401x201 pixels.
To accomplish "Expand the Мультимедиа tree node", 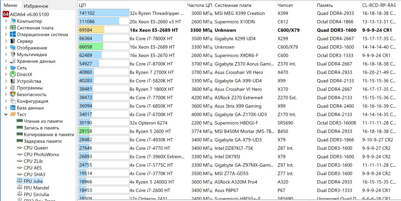I will tap(6, 54).
